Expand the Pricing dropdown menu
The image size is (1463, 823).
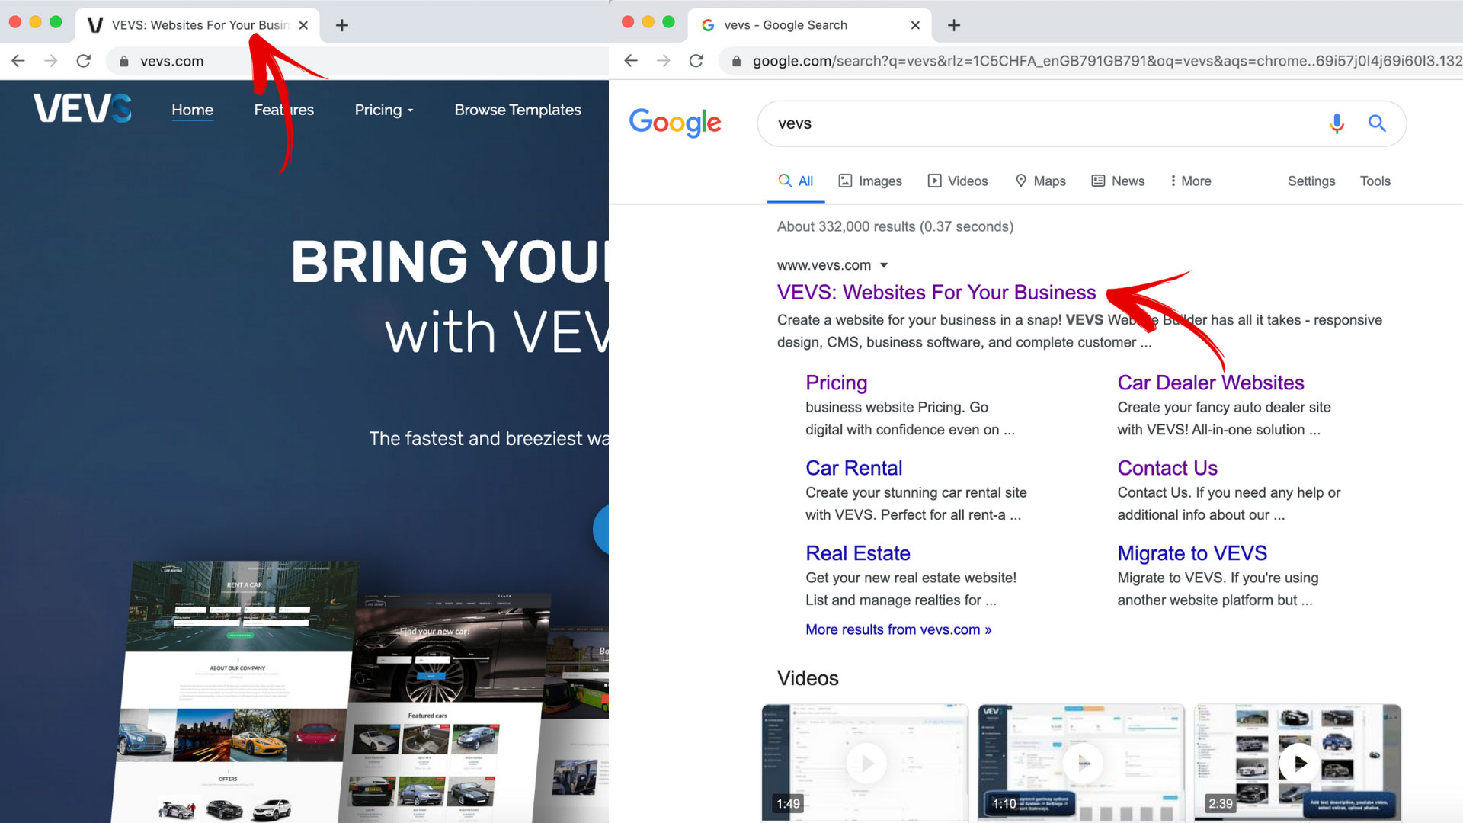tap(384, 110)
